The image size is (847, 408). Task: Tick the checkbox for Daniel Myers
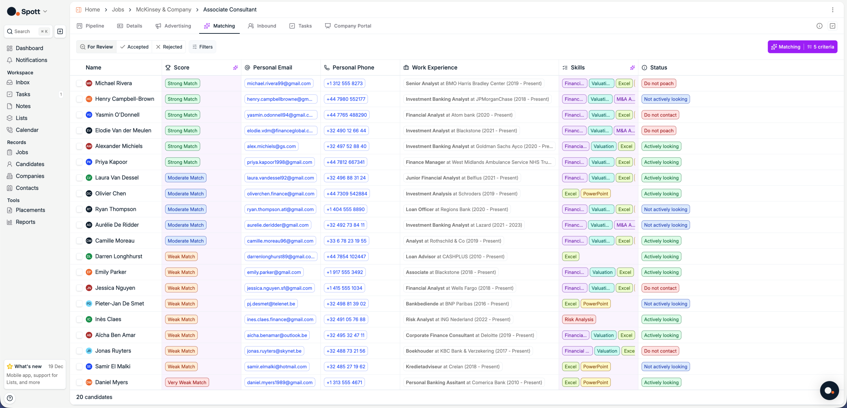(79, 382)
